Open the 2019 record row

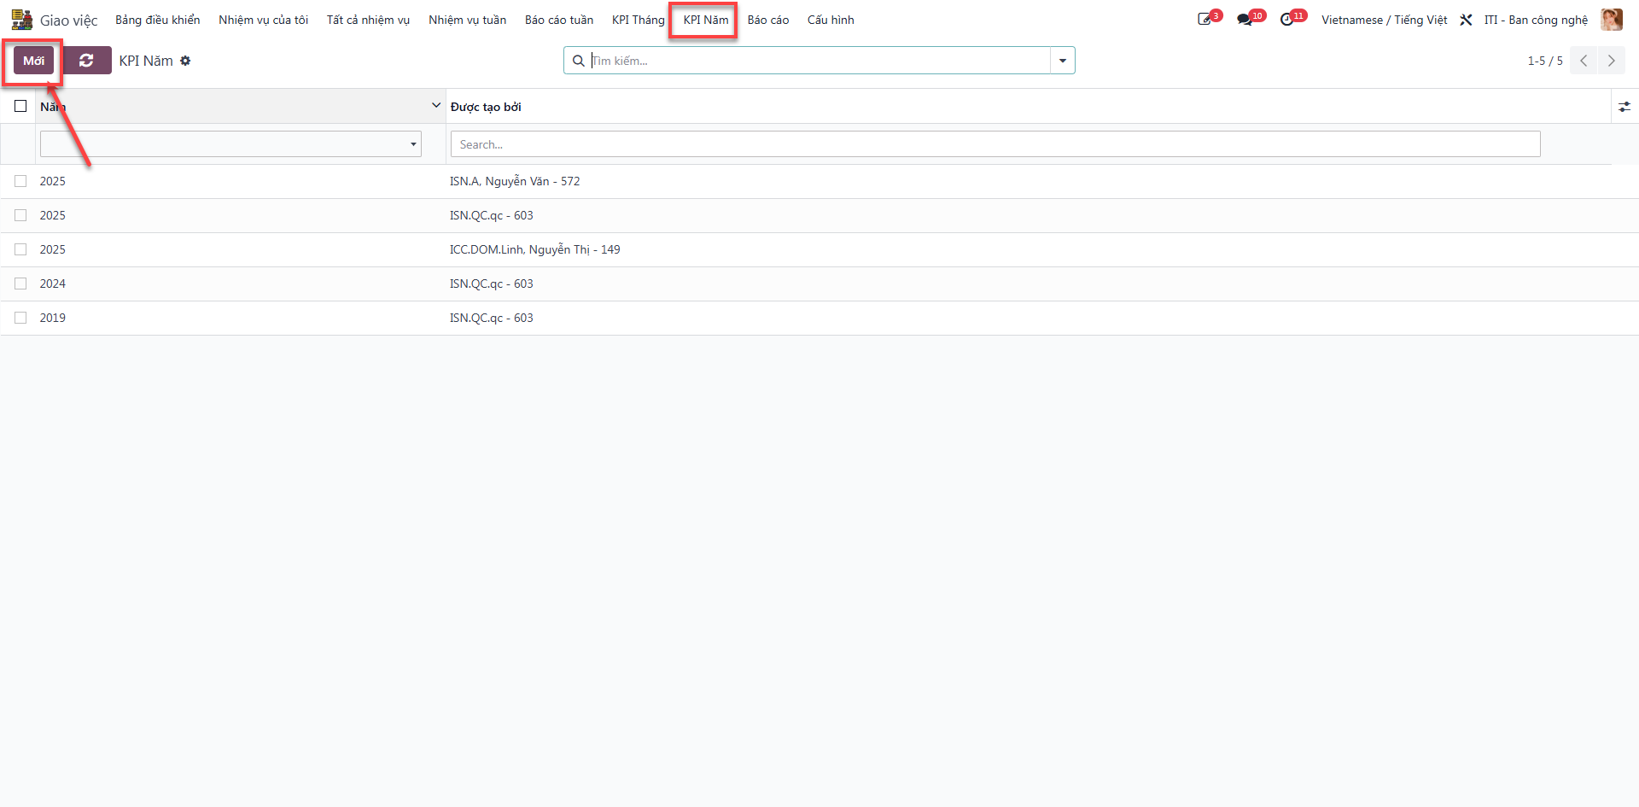point(819,318)
